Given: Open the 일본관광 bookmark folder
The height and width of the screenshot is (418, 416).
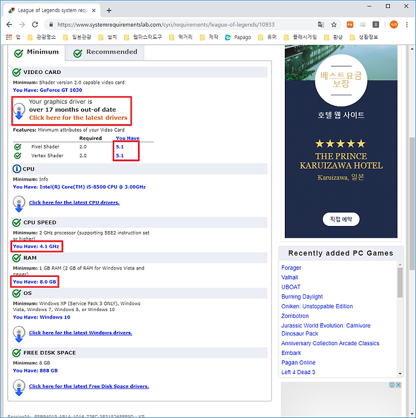Looking at the screenshot, I should (x=77, y=37).
